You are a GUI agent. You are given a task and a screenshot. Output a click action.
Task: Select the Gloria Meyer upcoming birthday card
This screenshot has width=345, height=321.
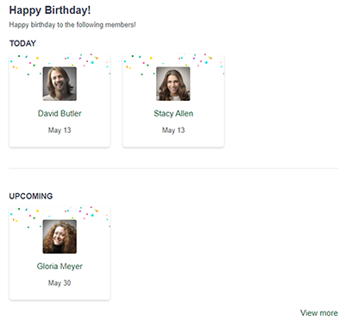(x=60, y=254)
